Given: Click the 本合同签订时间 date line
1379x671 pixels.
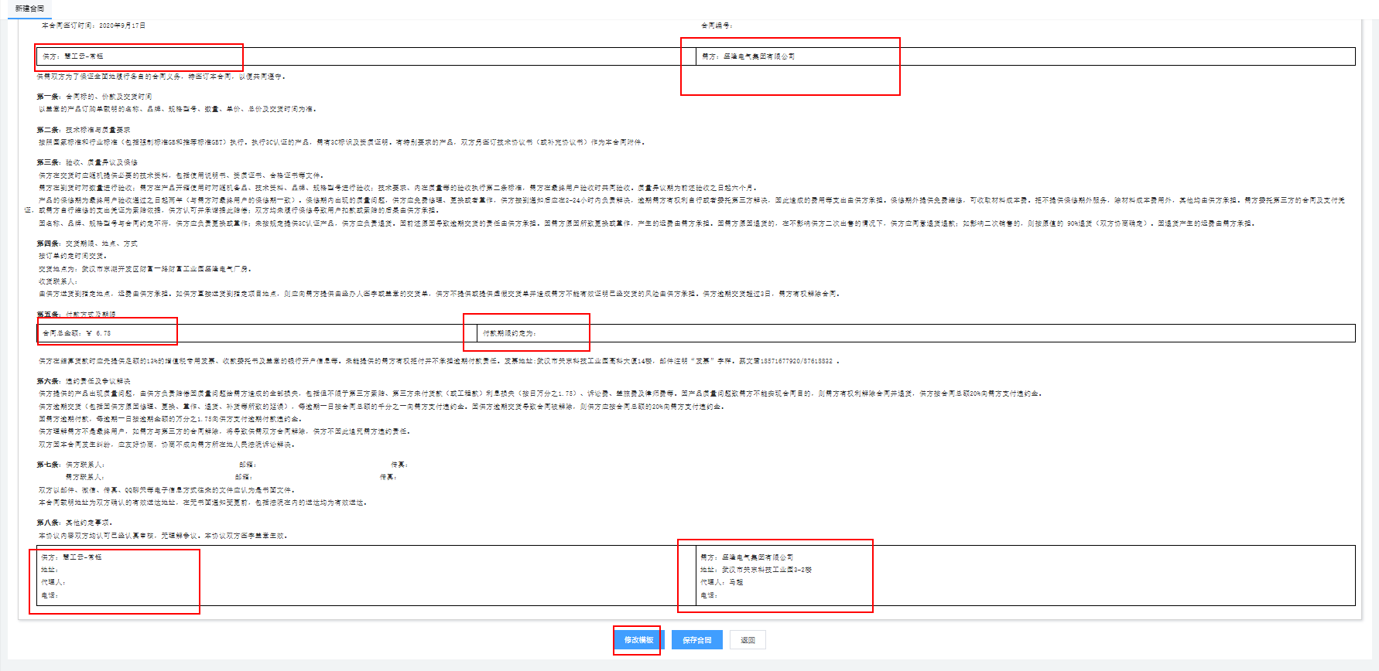Looking at the screenshot, I should point(94,26).
